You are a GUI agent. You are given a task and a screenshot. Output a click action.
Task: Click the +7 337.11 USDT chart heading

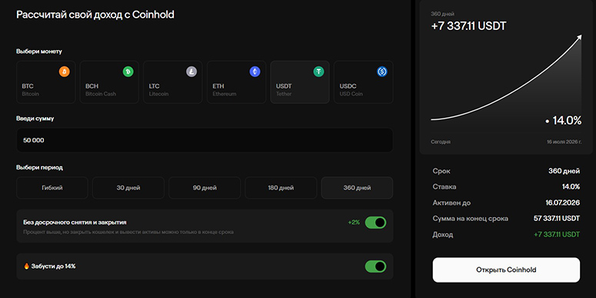[x=468, y=26]
